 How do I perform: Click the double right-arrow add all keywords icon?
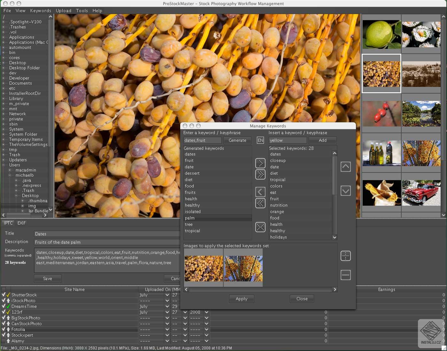click(260, 174)
